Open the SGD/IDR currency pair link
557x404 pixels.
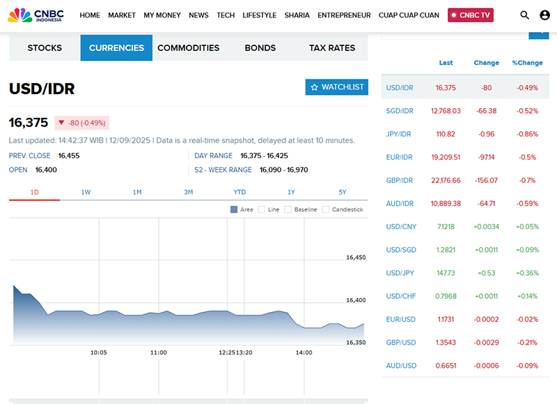(x=400, y=111)
